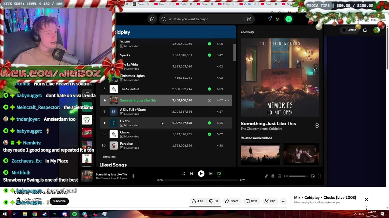This screenshot has width=389, height=218.
Task: Play the current song in Spotify
Action: (x=201, y=174)
